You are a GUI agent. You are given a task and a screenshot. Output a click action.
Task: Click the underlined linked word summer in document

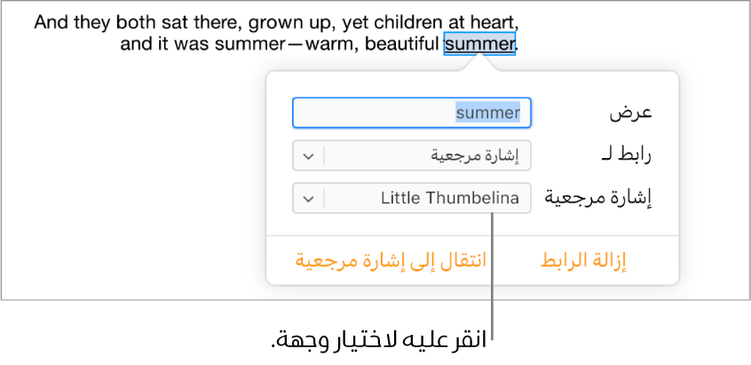click(479, 44)
